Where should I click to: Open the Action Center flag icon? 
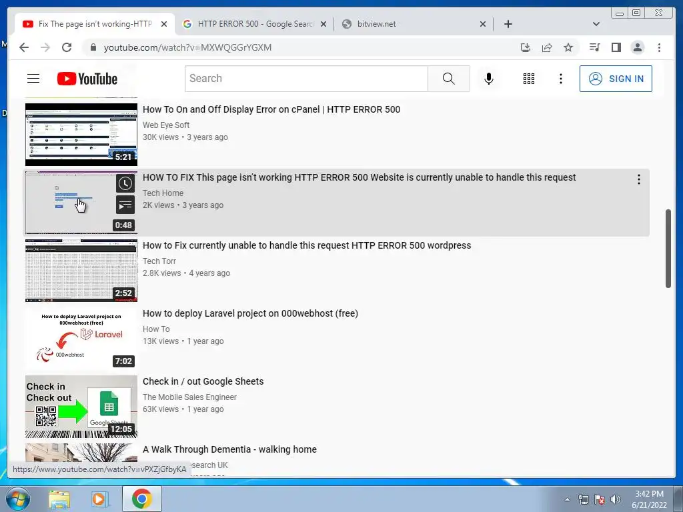point(600,499)
